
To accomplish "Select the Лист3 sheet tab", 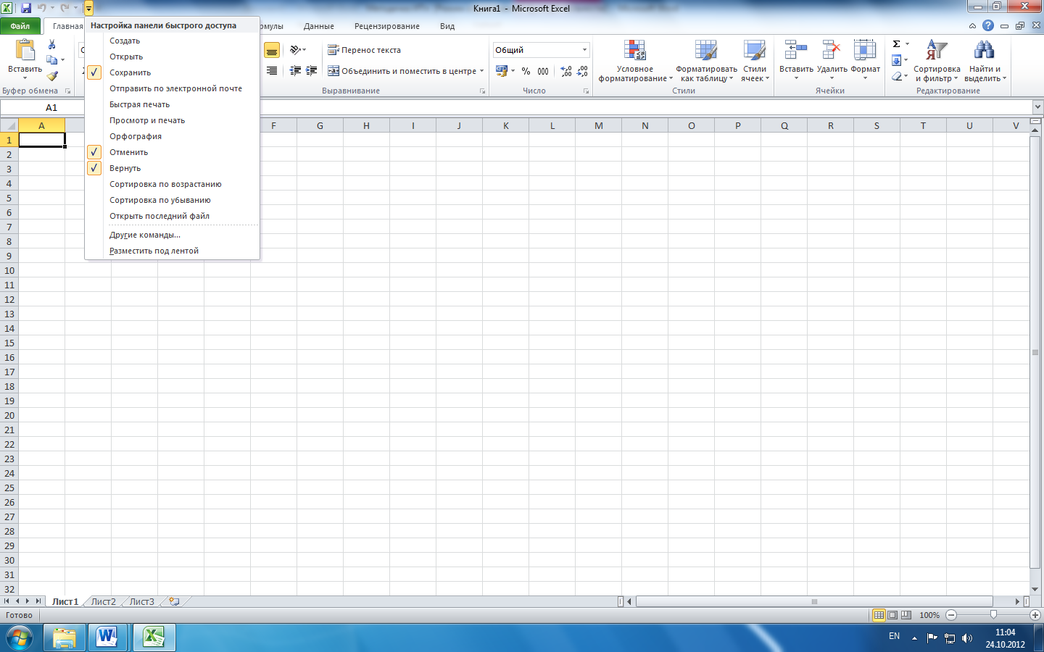I will [x=142, y=601].
